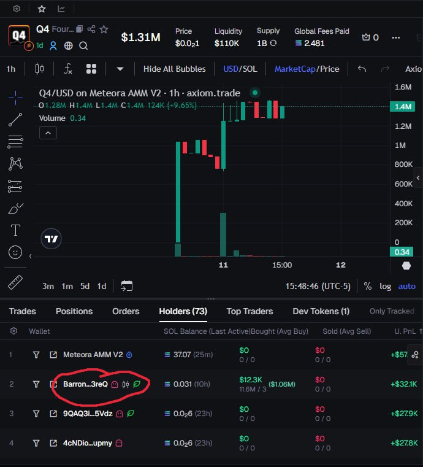Undo the last chart action

362,69
